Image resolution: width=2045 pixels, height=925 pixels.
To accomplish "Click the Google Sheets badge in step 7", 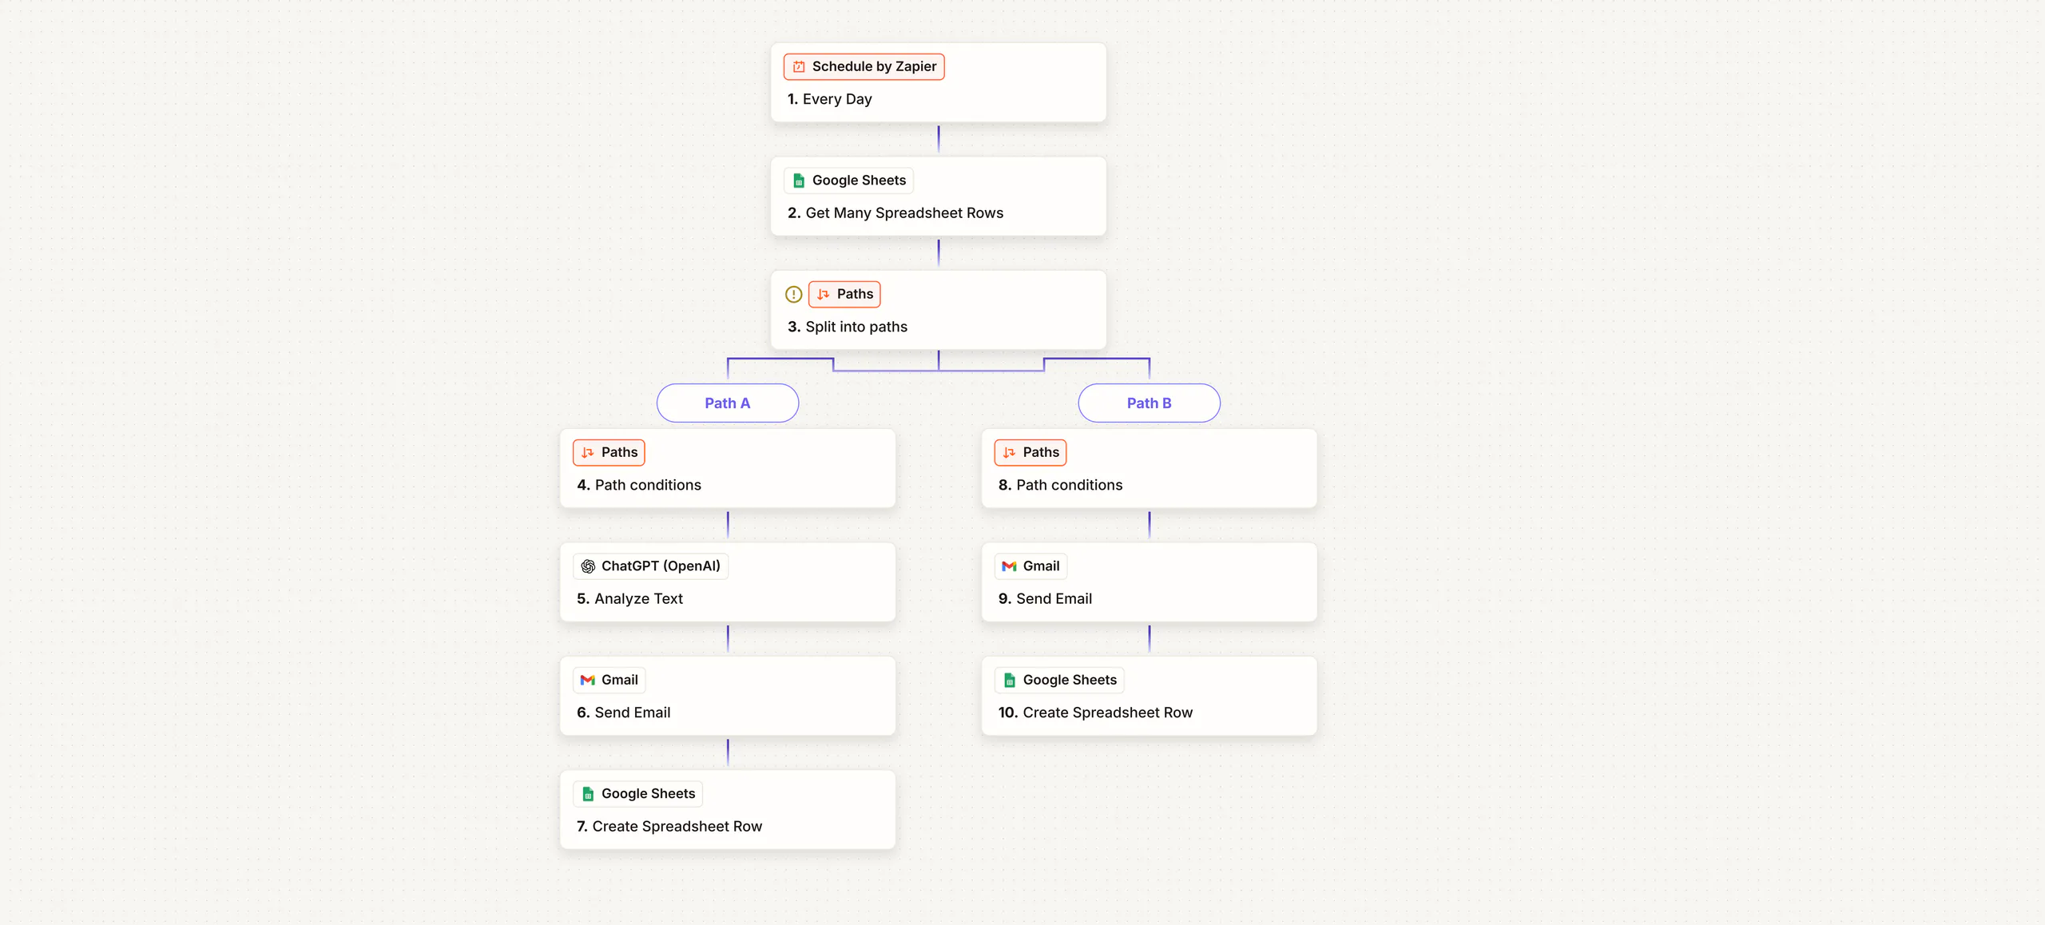I will pyautogui.click(x=638, y=794).
